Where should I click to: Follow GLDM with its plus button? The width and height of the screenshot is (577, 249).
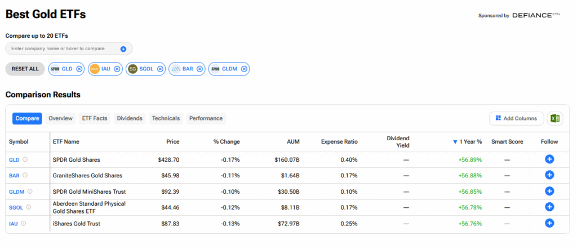(549, 191)
